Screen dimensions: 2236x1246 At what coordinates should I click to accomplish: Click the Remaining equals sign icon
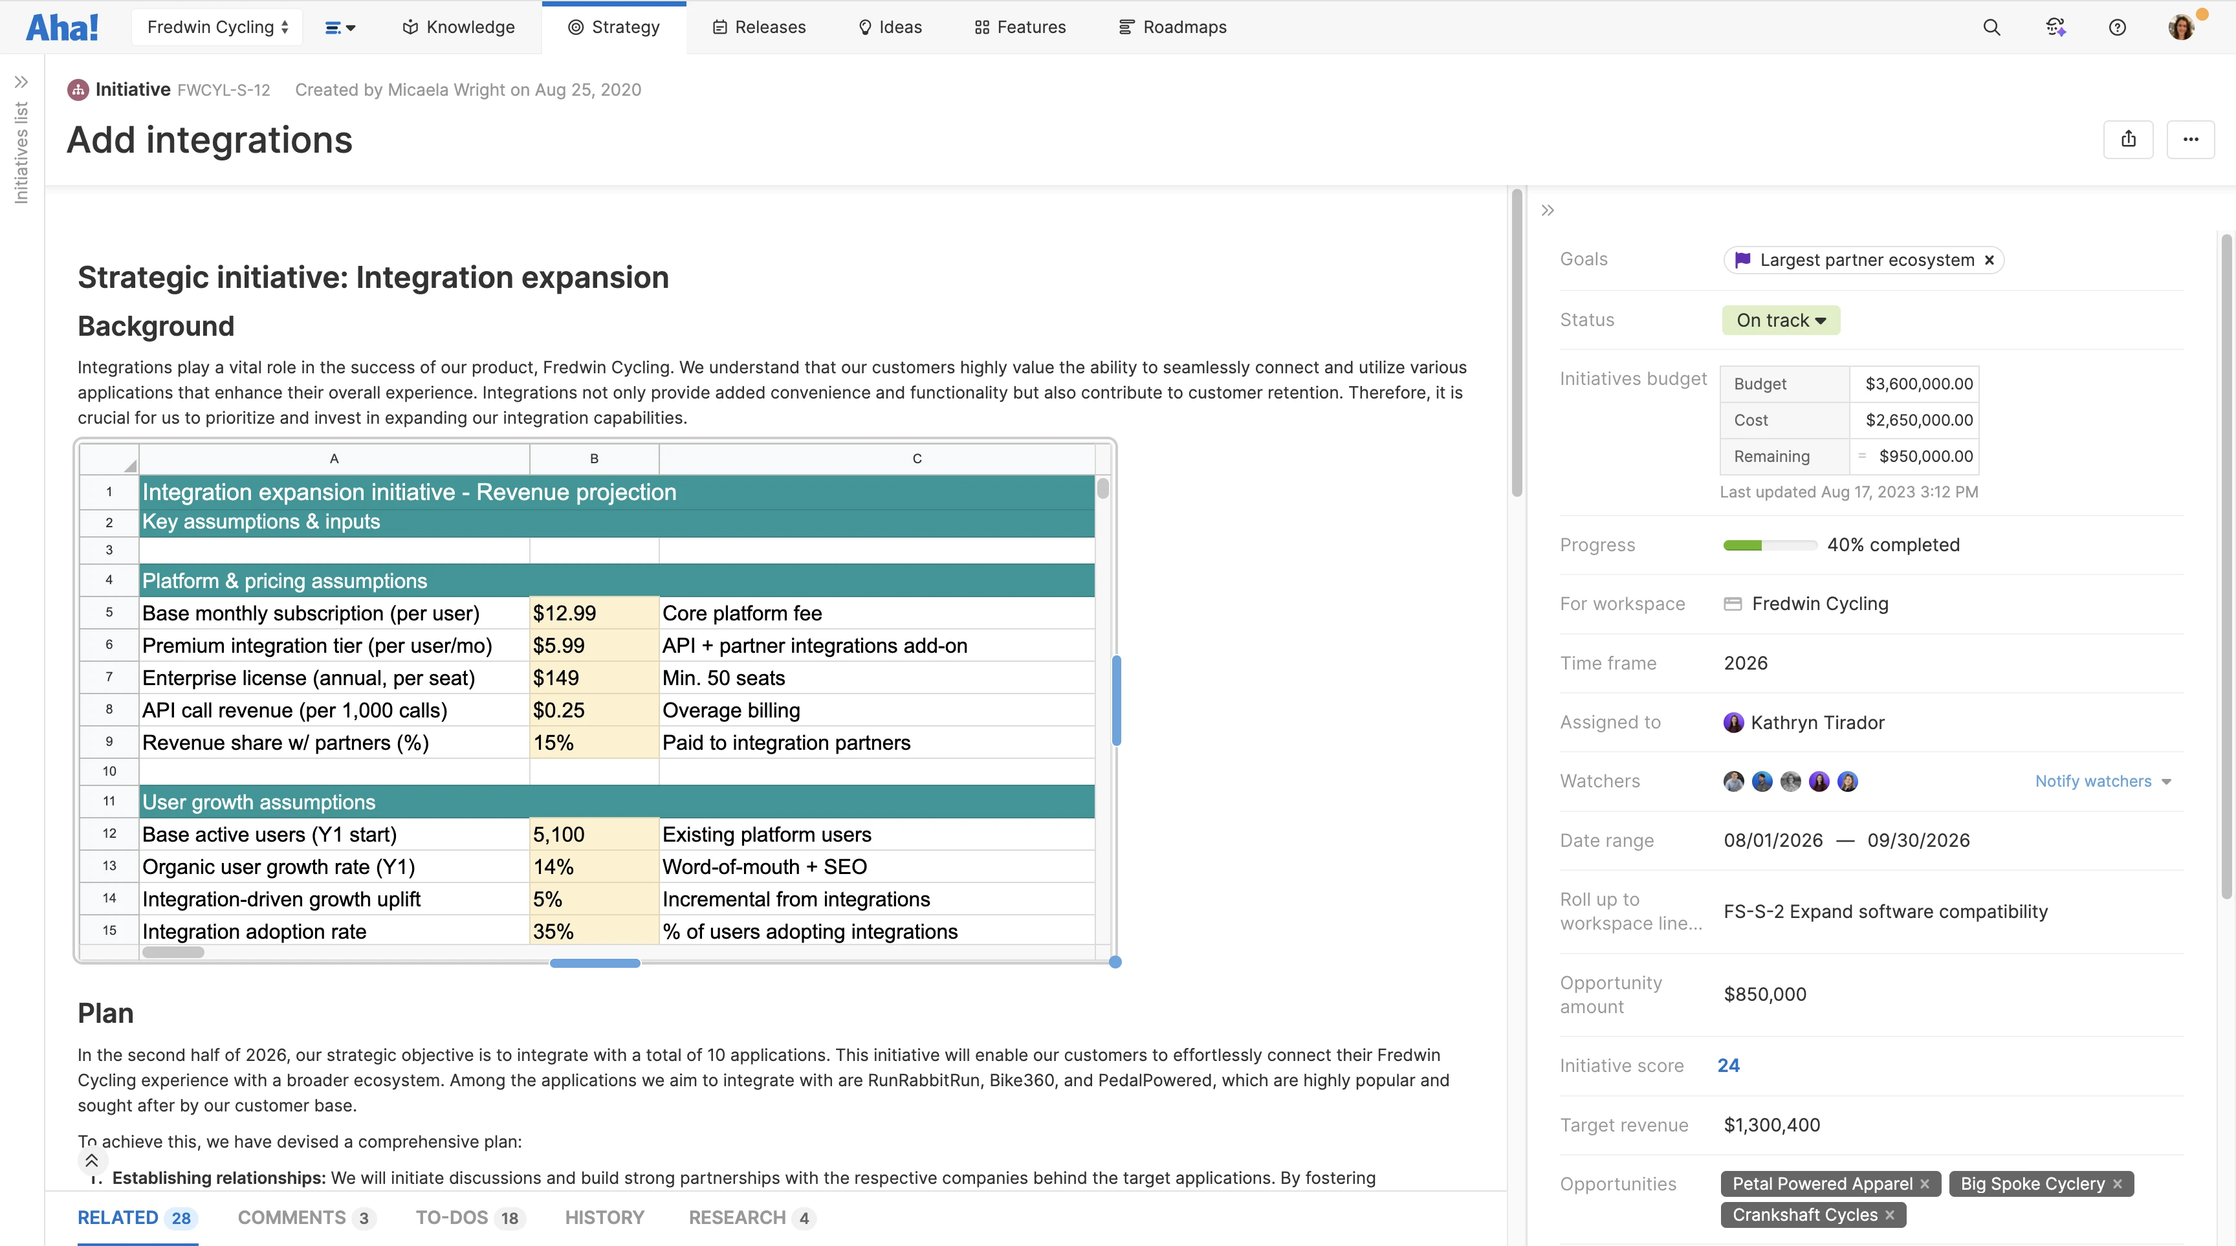coord(1862,455)
